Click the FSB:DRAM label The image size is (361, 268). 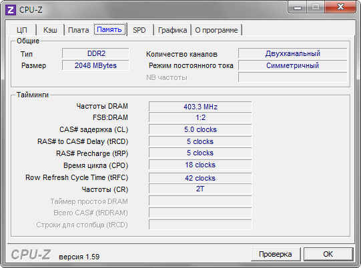[110, 117]
